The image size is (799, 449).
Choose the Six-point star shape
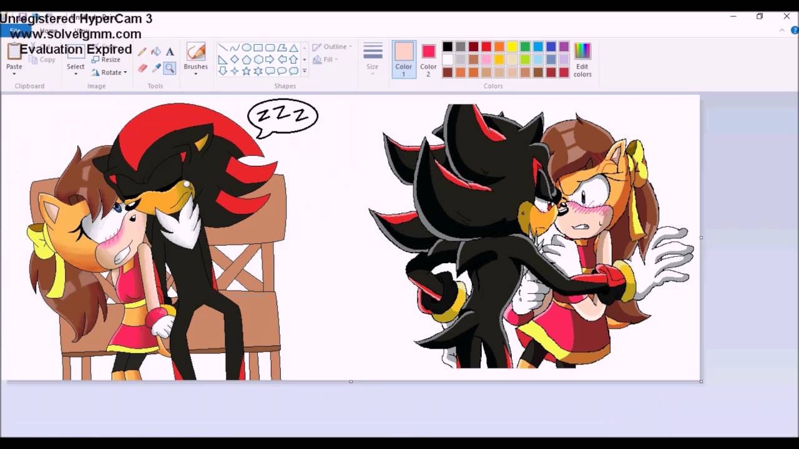258,71
